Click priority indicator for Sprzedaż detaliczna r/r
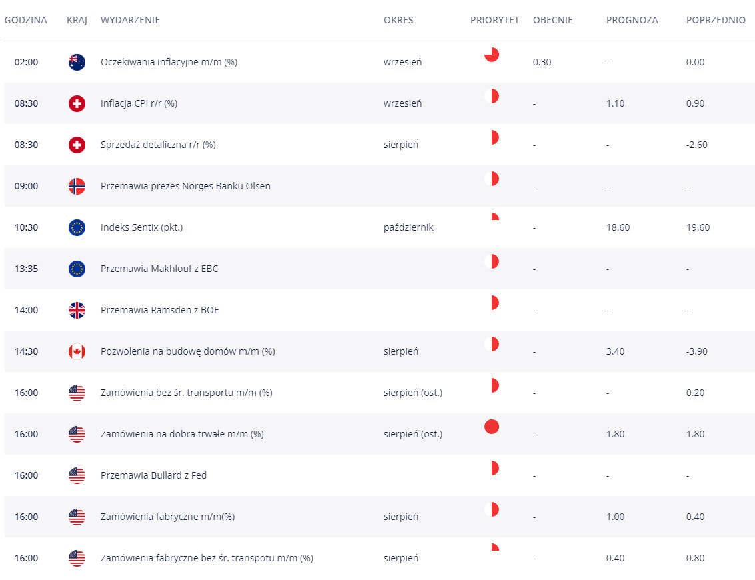Image resolution: width=755 pixels, height=580 pixels. coord(492,137)
